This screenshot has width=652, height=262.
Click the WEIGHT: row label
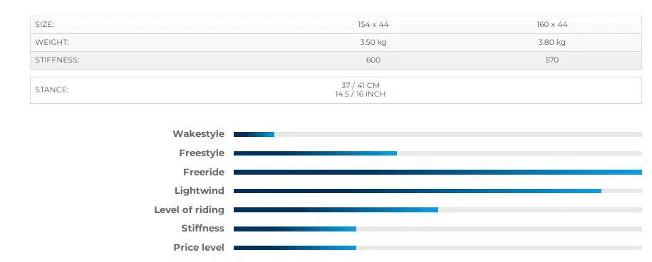coord(52,43)
